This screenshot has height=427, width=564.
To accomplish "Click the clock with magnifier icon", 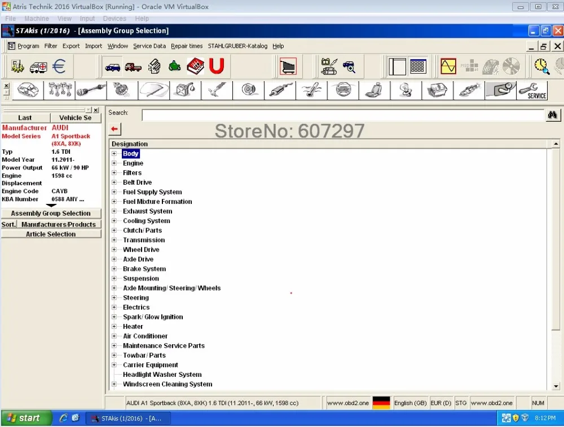I will tap(541, 66).
